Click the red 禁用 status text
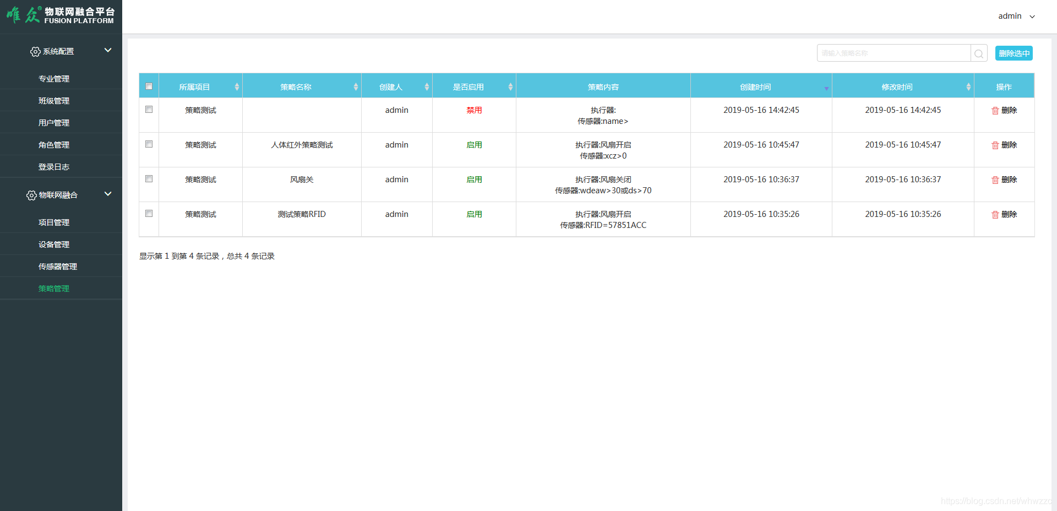1057x511 pixels. [x=474, y=110]
